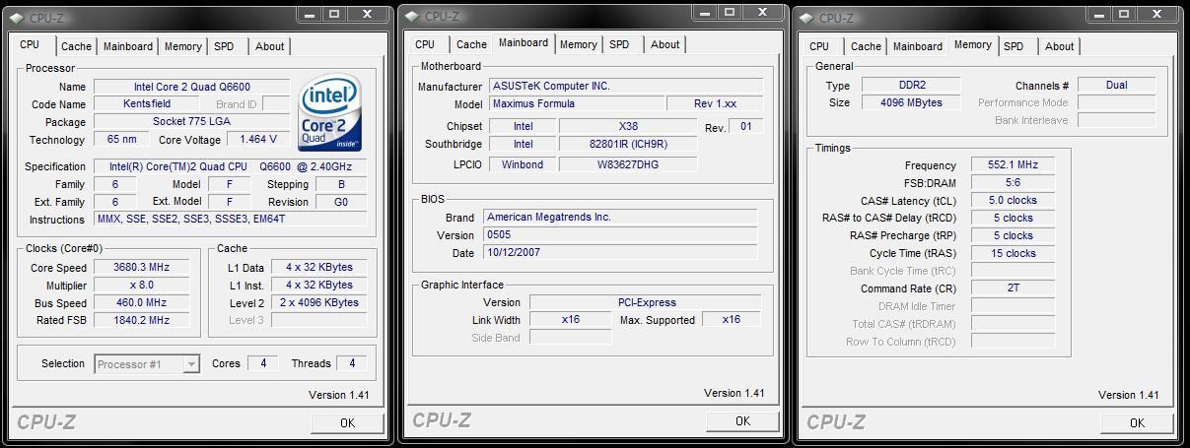
Task: Click the Specification field text
Action: click(x=231, y=166)
